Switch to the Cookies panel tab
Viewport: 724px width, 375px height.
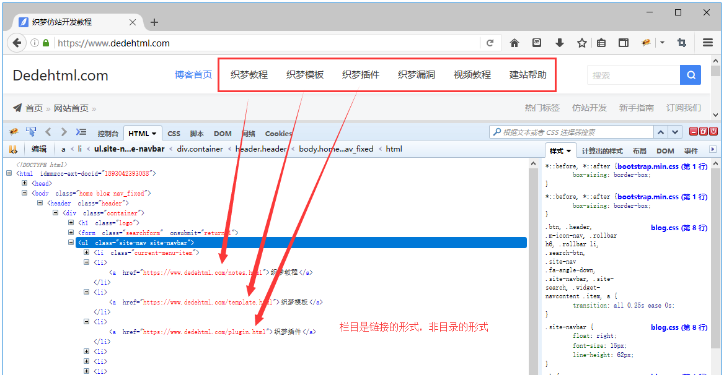pos(278,134)
